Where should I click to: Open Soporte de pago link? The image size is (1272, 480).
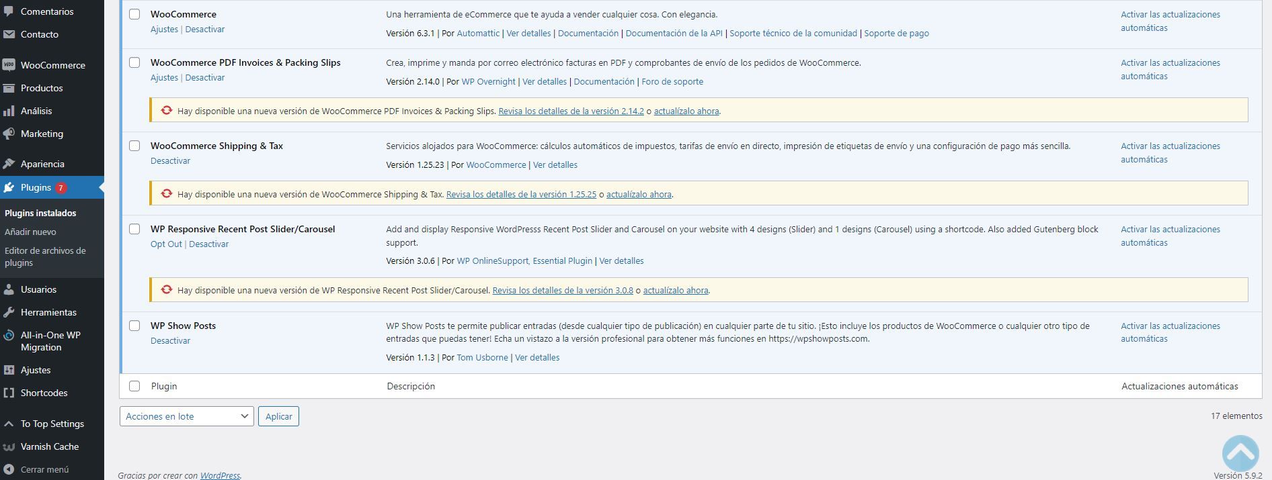tap(896, 33)
